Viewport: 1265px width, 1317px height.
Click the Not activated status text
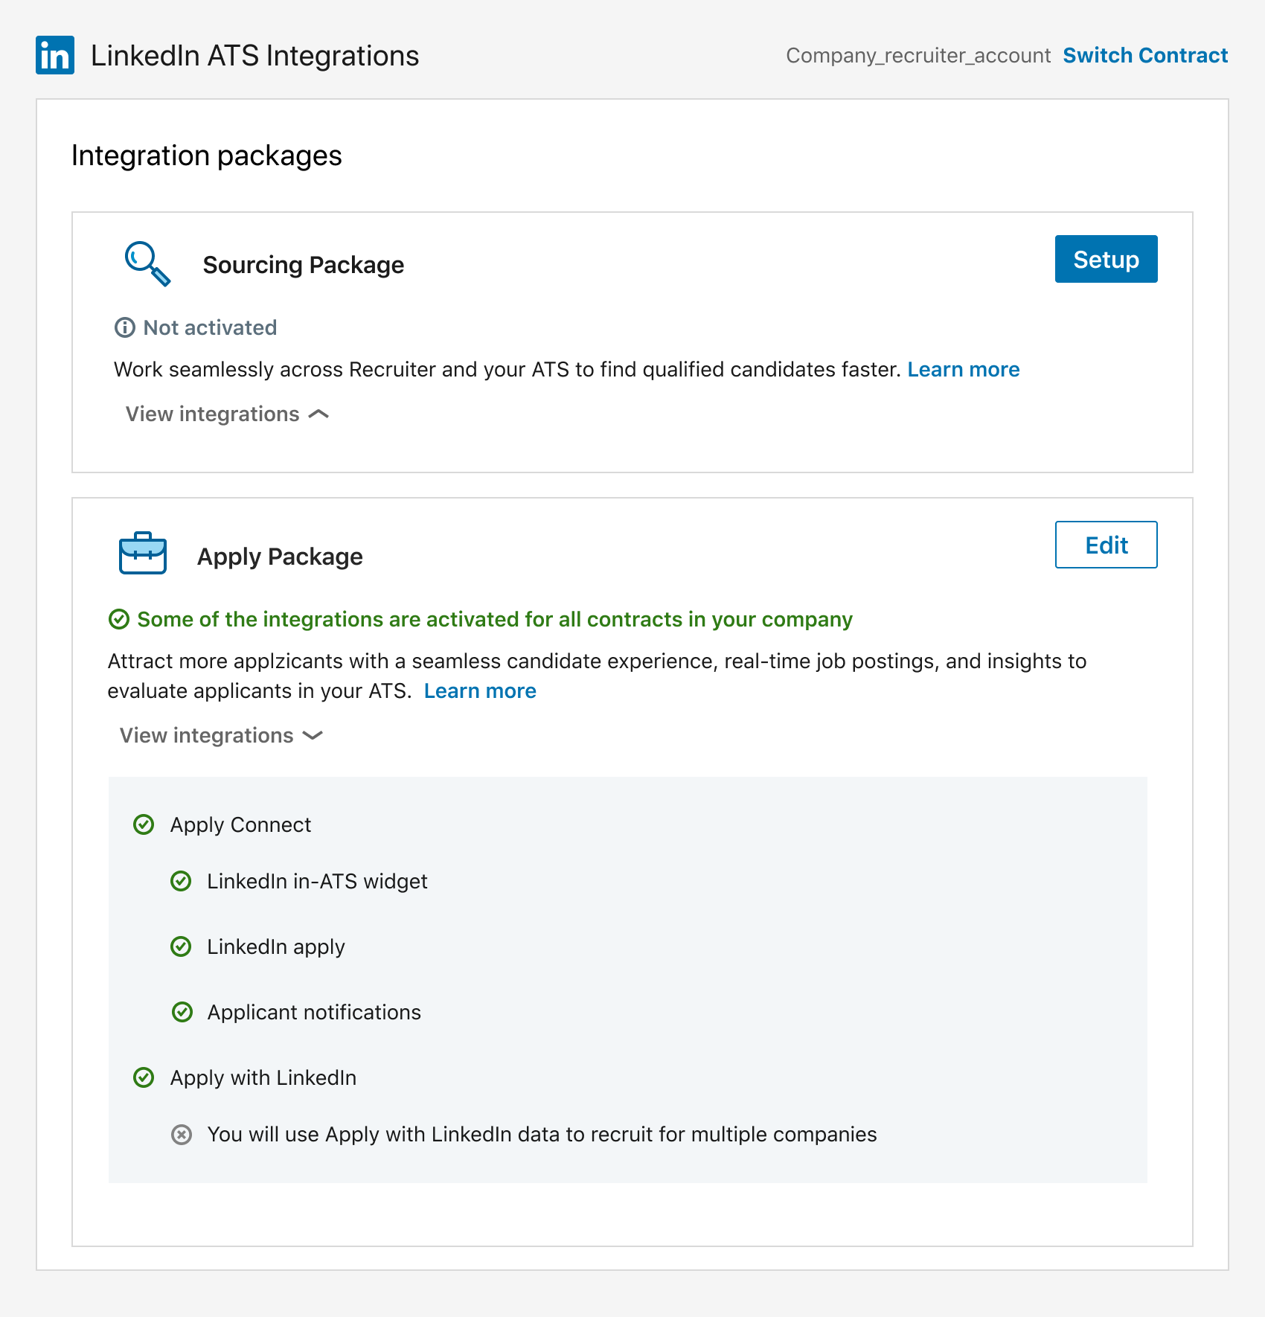click(x=210, y=327)
